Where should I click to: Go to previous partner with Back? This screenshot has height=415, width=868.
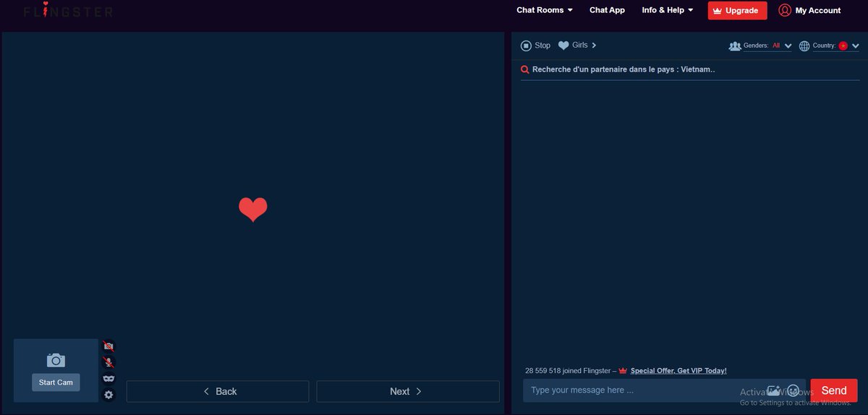coord(218,391)
